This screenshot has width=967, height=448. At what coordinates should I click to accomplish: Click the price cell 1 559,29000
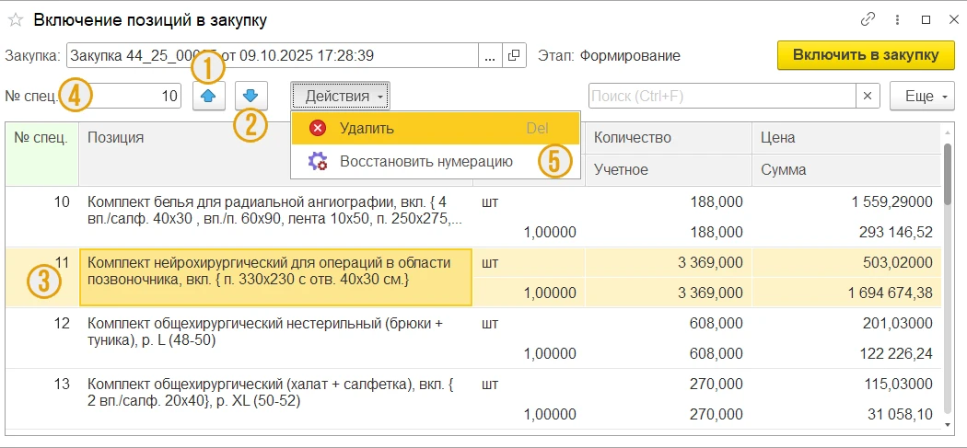(846, 201)
